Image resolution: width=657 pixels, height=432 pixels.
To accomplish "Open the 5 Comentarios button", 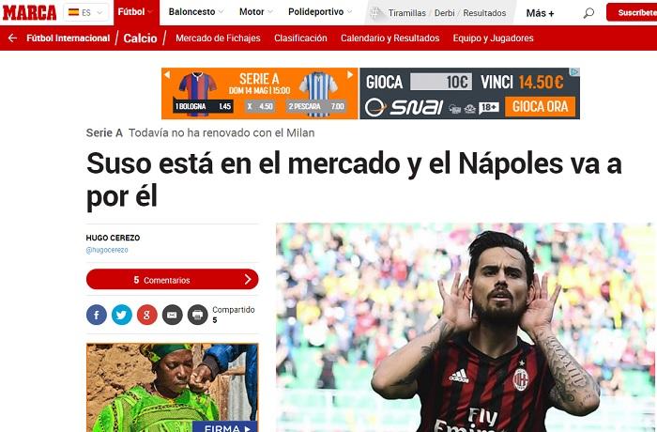I will [x=172, y=279].
